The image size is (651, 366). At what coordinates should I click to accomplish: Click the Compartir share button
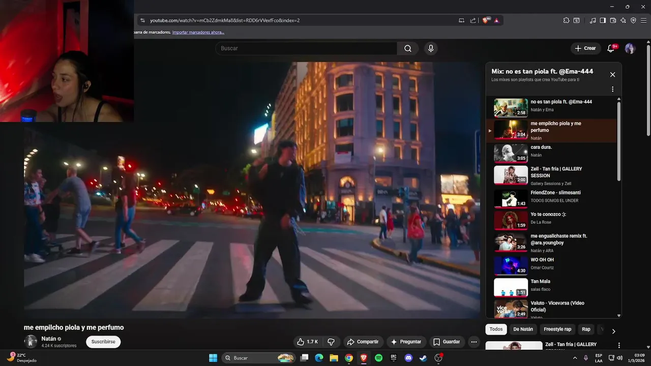pos(363,342)
